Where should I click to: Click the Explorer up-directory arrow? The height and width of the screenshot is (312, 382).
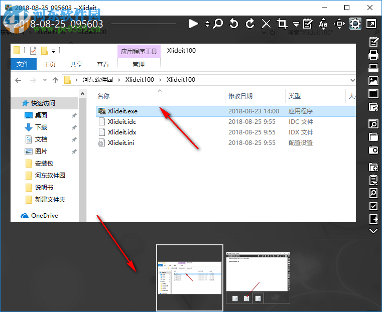click(x=55, y=80)
